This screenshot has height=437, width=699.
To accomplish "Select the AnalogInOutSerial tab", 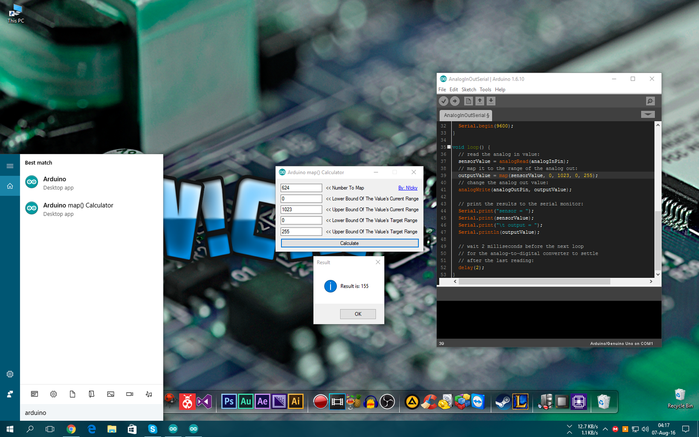I will 466,115.
